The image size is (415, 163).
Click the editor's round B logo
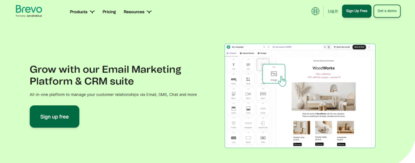pyautogui.click(x=229, y=47)
